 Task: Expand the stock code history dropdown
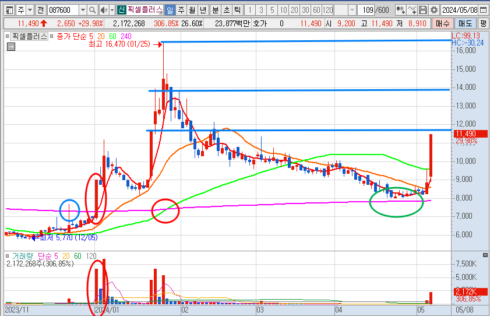pyautogui.click(x=83, y=10)
